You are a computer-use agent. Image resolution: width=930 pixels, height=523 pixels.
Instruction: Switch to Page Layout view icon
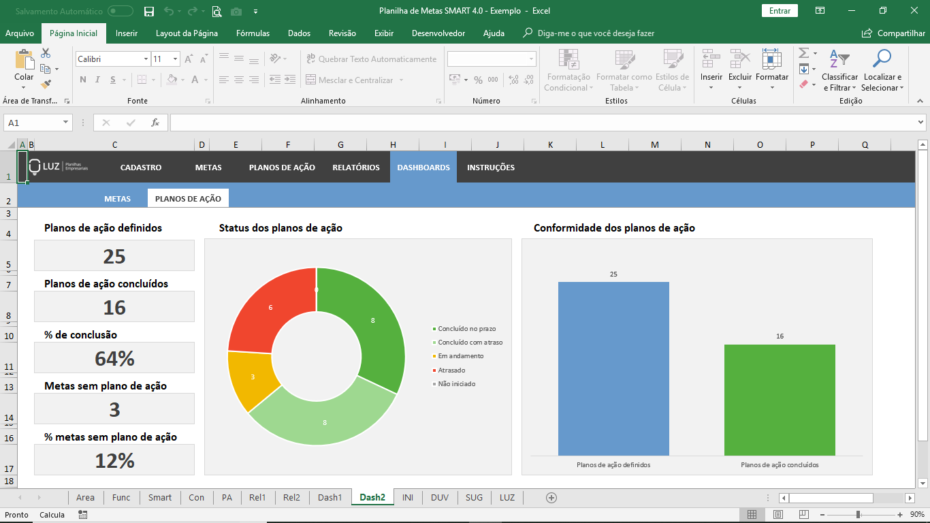[x=778, y=514]
